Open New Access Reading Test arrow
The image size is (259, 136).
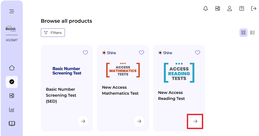[195, 121]
